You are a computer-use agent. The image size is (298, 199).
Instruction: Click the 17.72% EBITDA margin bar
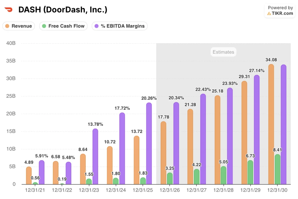(122, 148)
